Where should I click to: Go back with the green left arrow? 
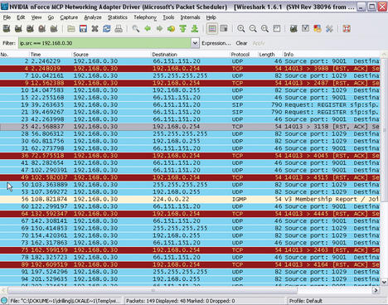click(x=148, y=29)
